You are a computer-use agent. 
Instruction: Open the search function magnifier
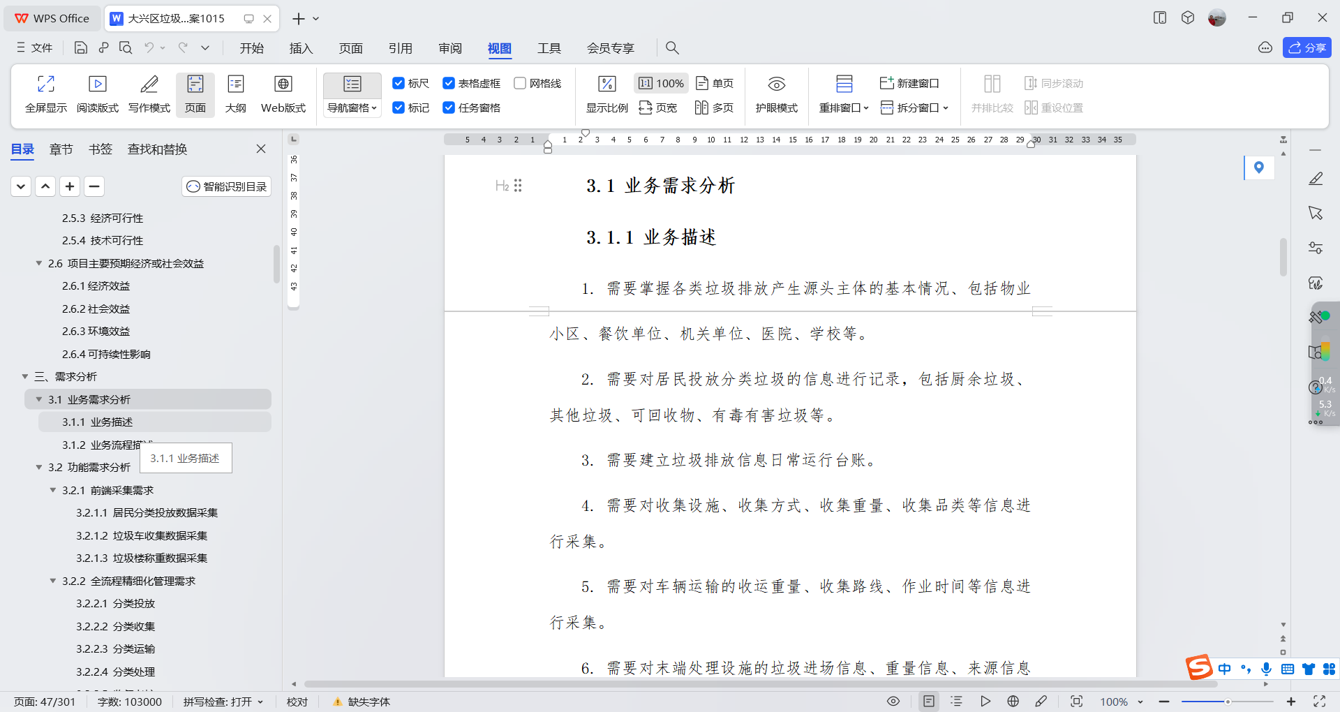tap(672, 47)
